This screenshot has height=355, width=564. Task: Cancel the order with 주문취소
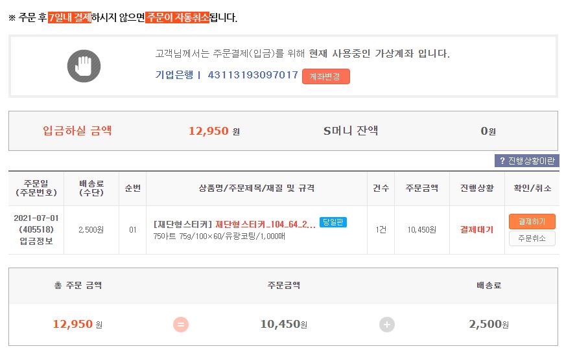click(x=532, y=238)
